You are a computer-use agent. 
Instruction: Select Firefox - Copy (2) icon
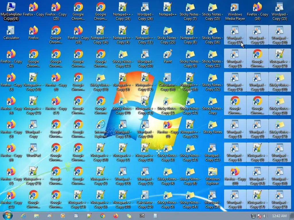tap(11, 58)
